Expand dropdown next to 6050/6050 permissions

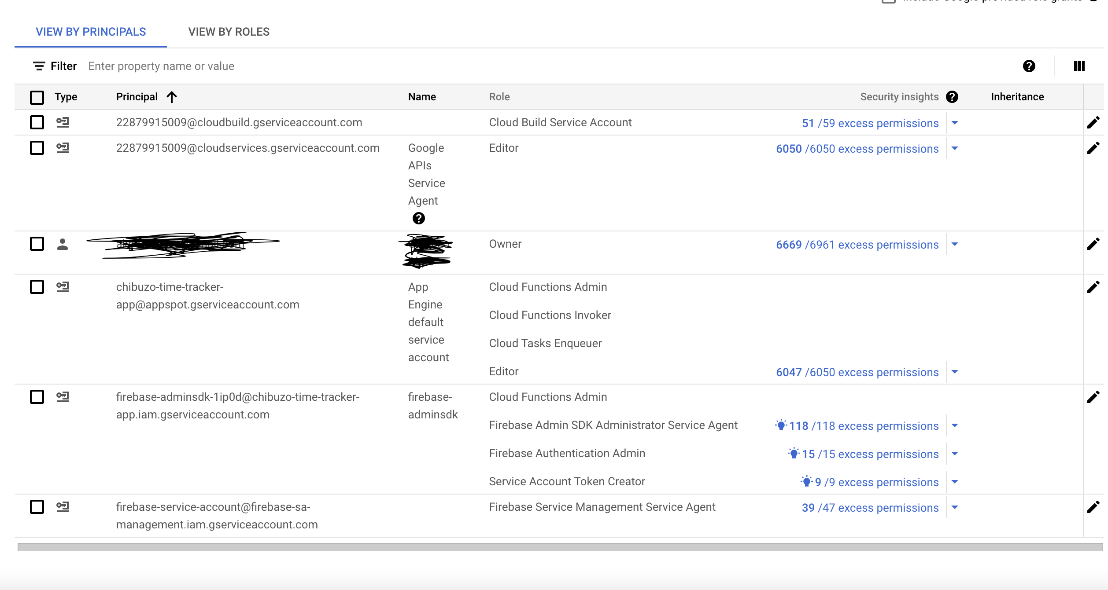point(955,148)
